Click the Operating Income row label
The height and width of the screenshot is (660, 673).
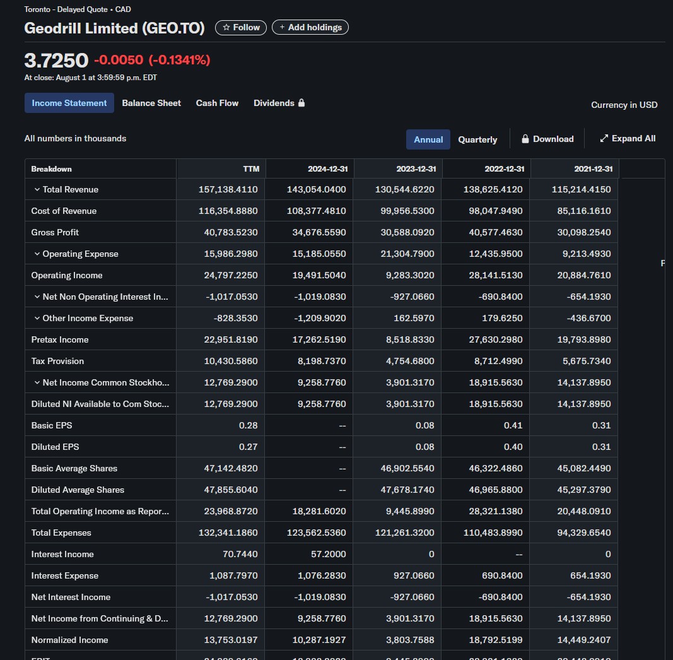[x=67, y=275]
